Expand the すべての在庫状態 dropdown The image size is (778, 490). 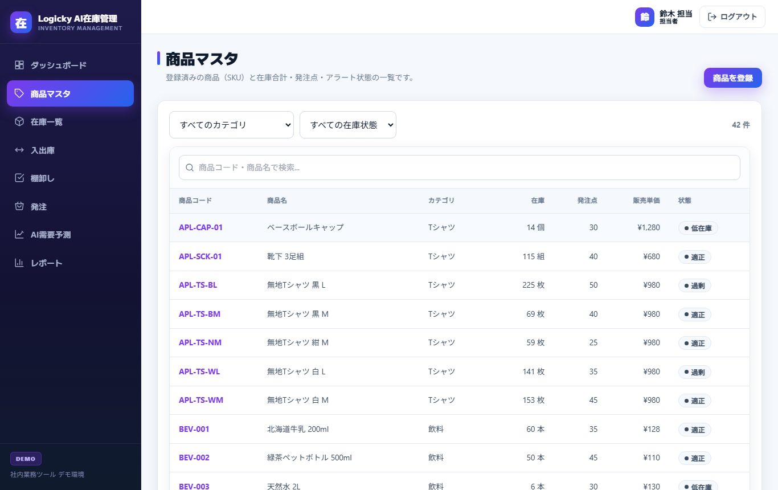coord(348,125)
